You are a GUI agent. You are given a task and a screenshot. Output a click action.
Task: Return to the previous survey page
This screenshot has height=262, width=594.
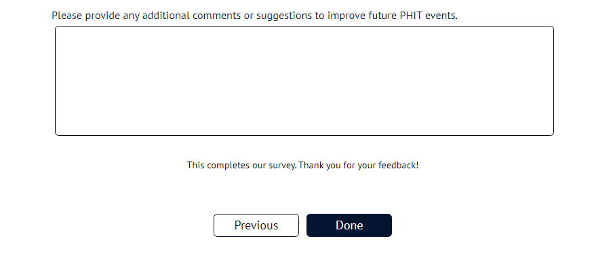[256, 225]
